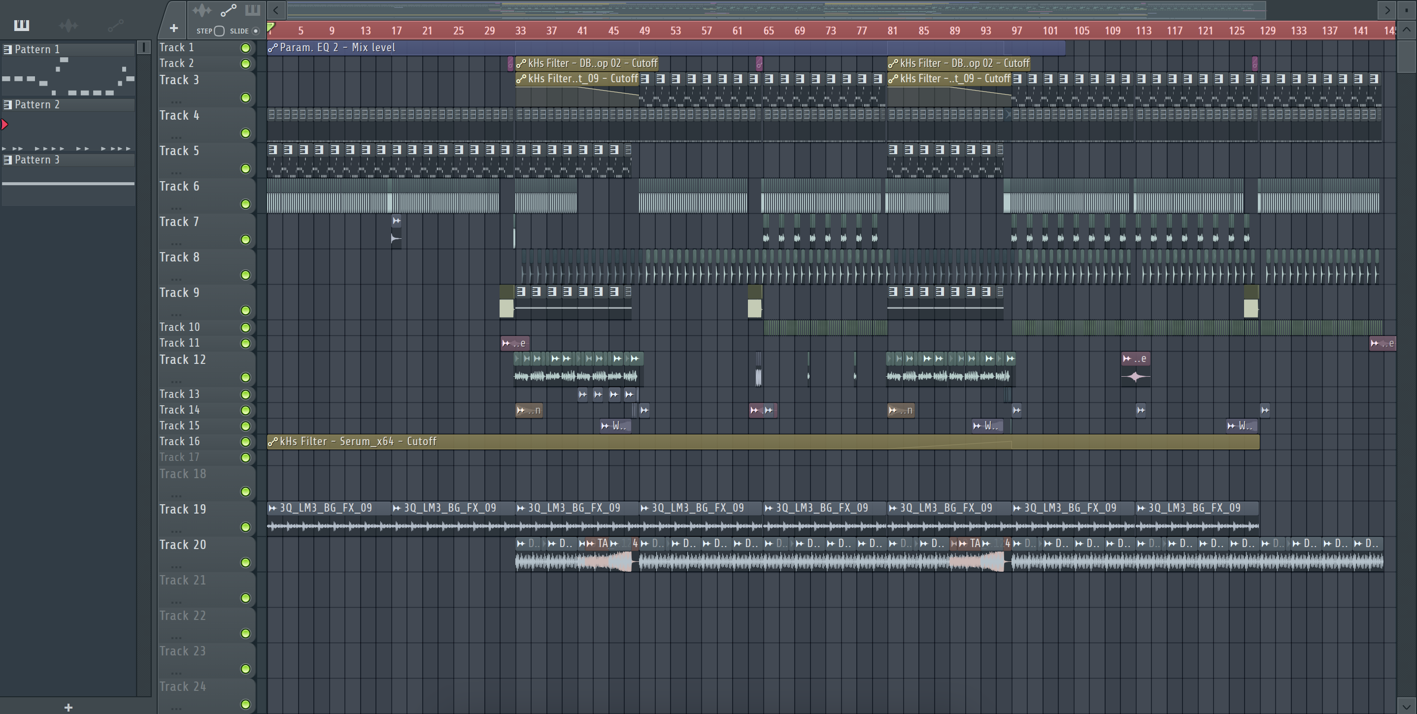The image size is (1417, 714).
Task: Select the Track 15 label
Action: (179, 426)
